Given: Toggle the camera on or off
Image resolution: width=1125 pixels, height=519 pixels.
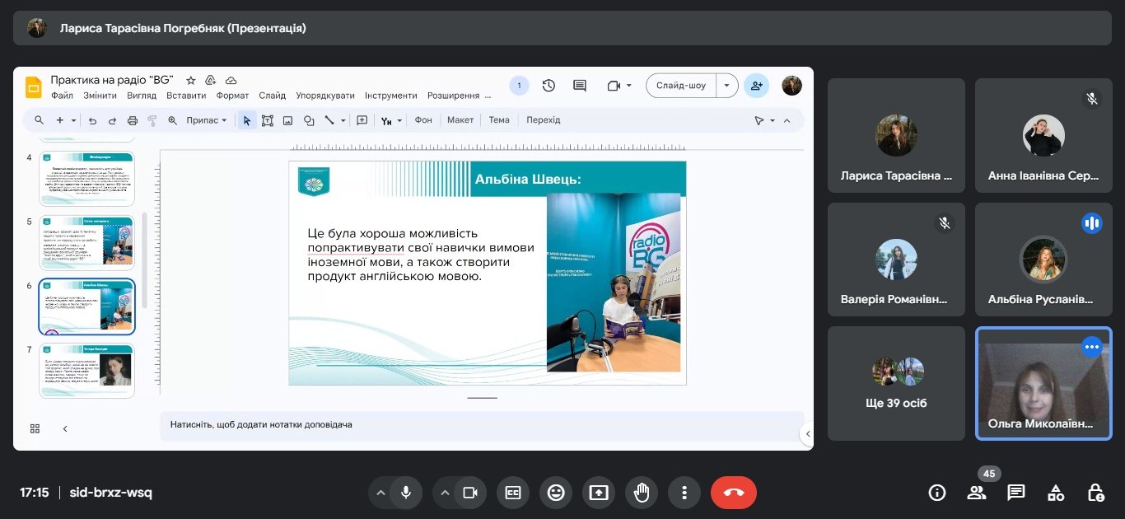Looking at the screenshot, I should [470, 493].
